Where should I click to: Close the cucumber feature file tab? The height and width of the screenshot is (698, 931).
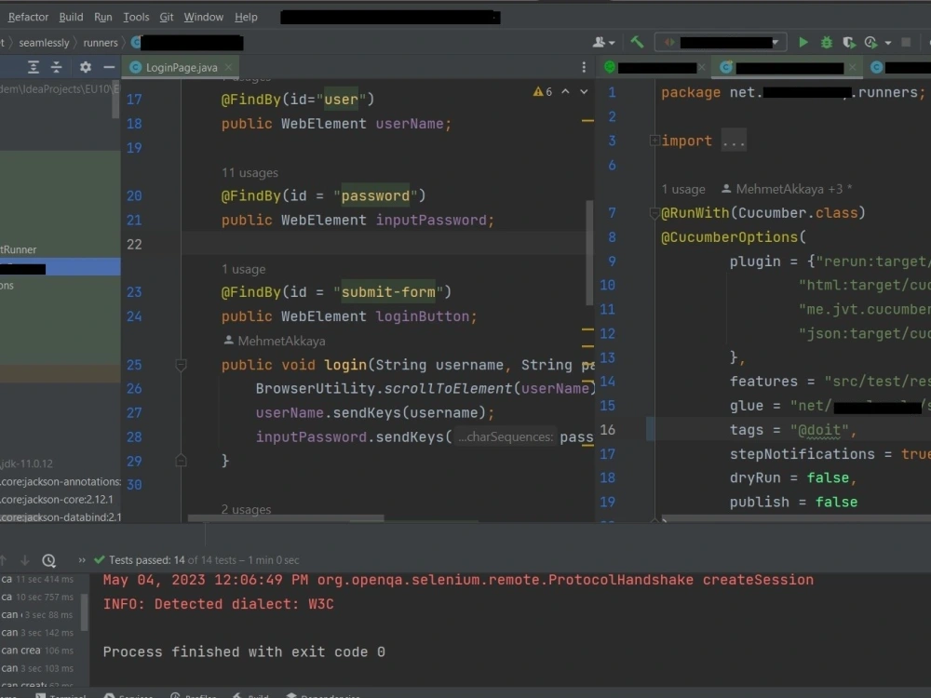[701, 67]
